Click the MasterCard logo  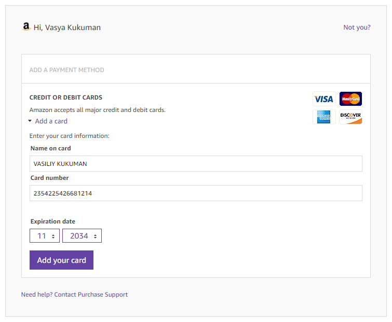pyautogui.click(x=350, y=99)
